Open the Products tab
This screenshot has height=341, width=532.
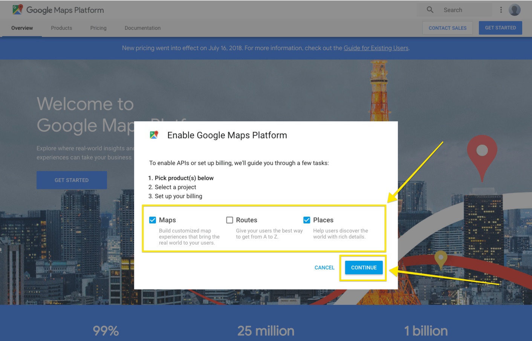[x=61, y=28]
